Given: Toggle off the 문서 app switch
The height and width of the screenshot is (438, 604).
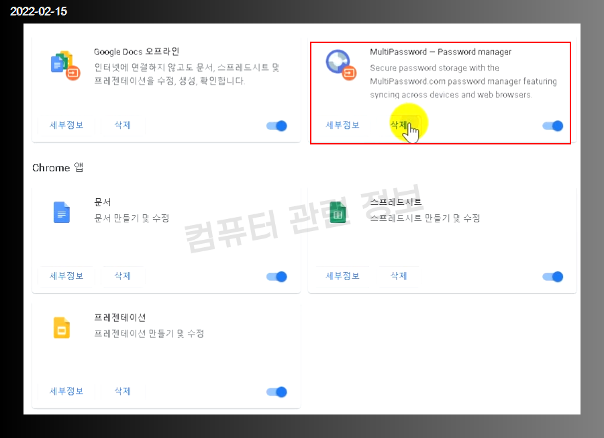Looking at the screenshot, I should tap(276, 277).
